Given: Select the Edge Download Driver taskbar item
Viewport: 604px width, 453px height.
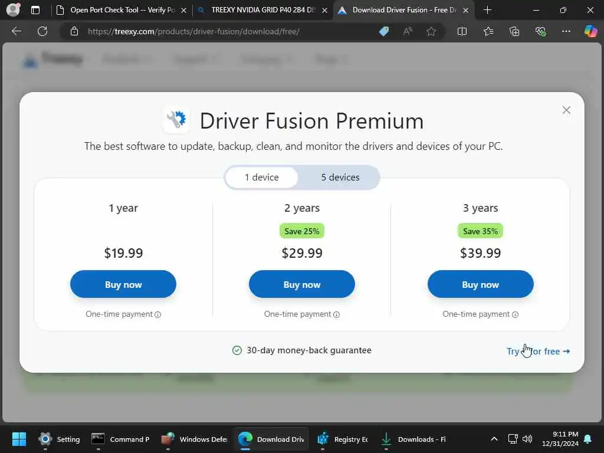Looking at the screenshot, I should tap(271, 439).
